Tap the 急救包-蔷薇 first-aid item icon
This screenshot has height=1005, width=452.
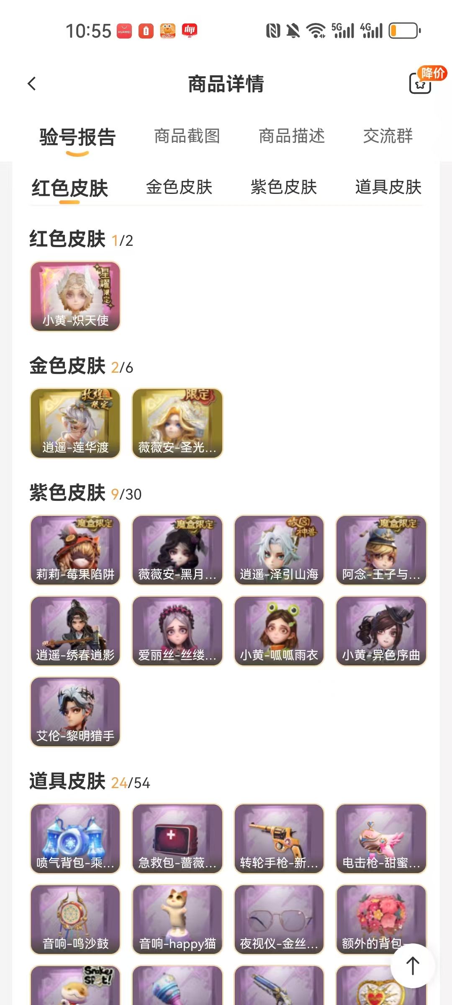click(177, 838)
